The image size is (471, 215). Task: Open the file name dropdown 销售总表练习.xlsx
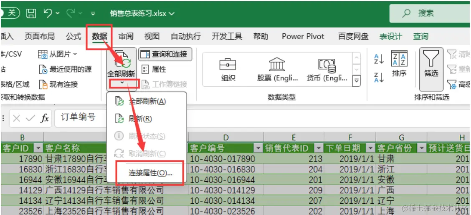(x=142, y=13)
